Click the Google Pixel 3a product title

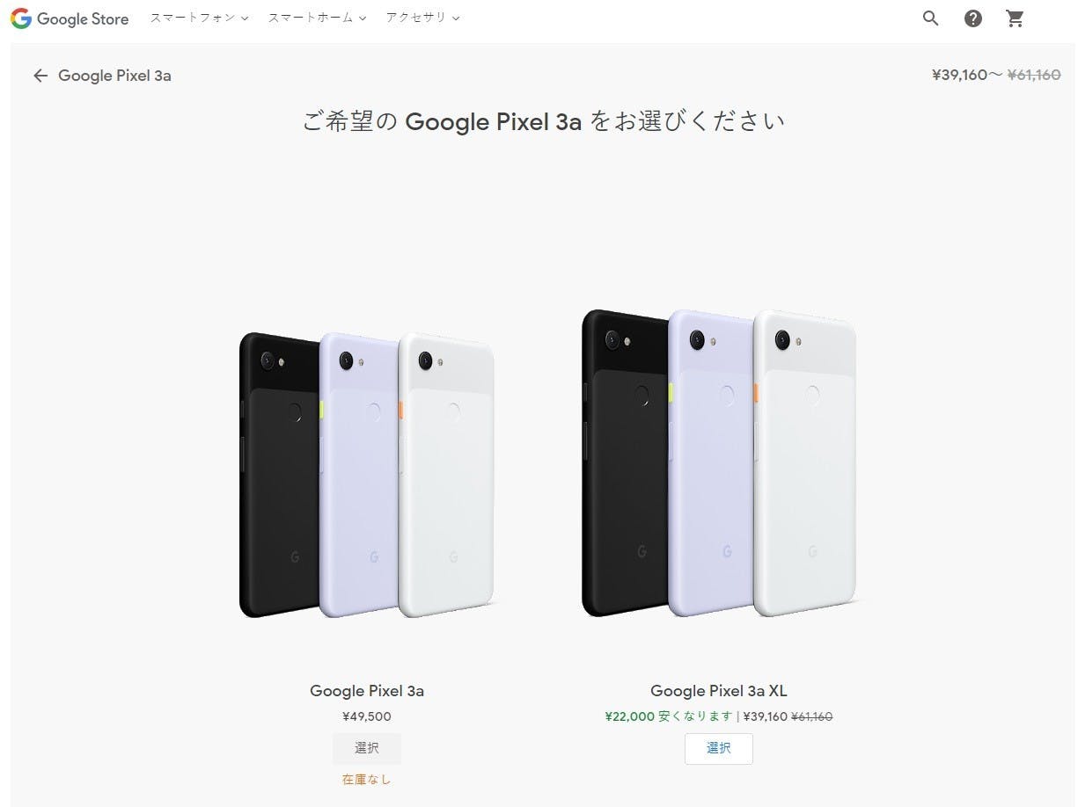(367, 691)
